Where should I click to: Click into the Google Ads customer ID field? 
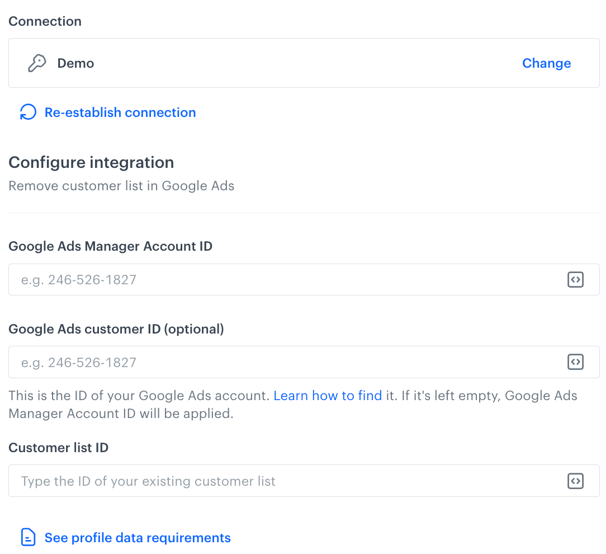pyautogui.click(x=280, y=362)
